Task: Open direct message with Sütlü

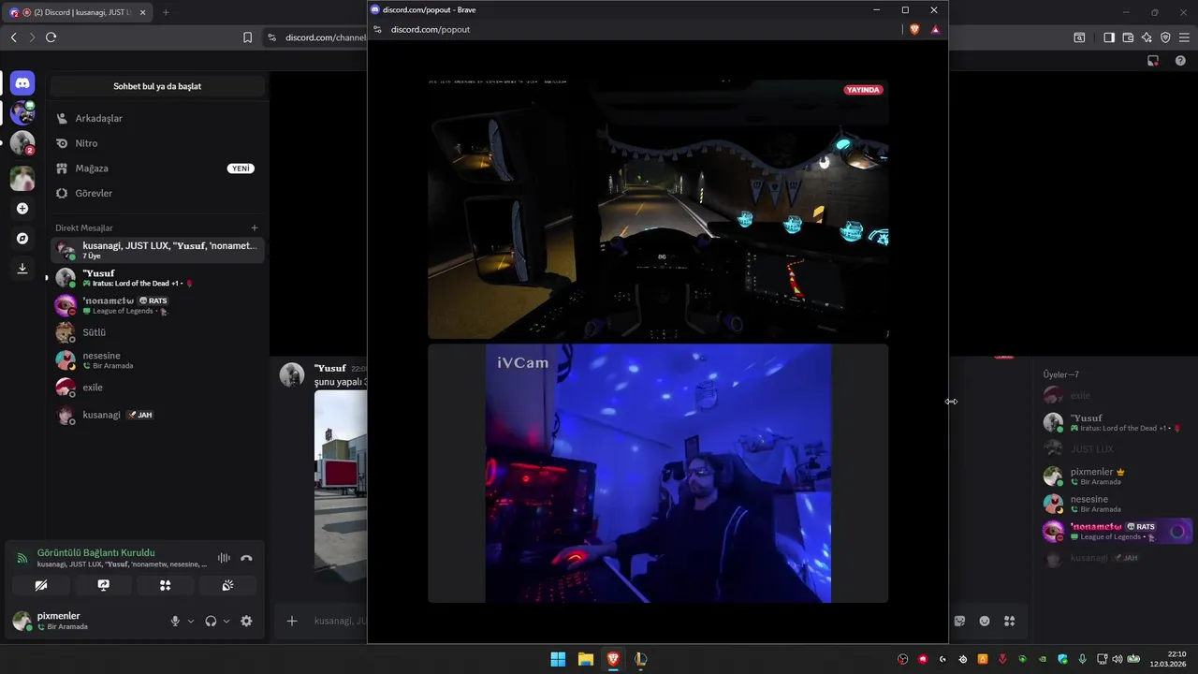Action: pyautogui.click(x=157, y=332)
